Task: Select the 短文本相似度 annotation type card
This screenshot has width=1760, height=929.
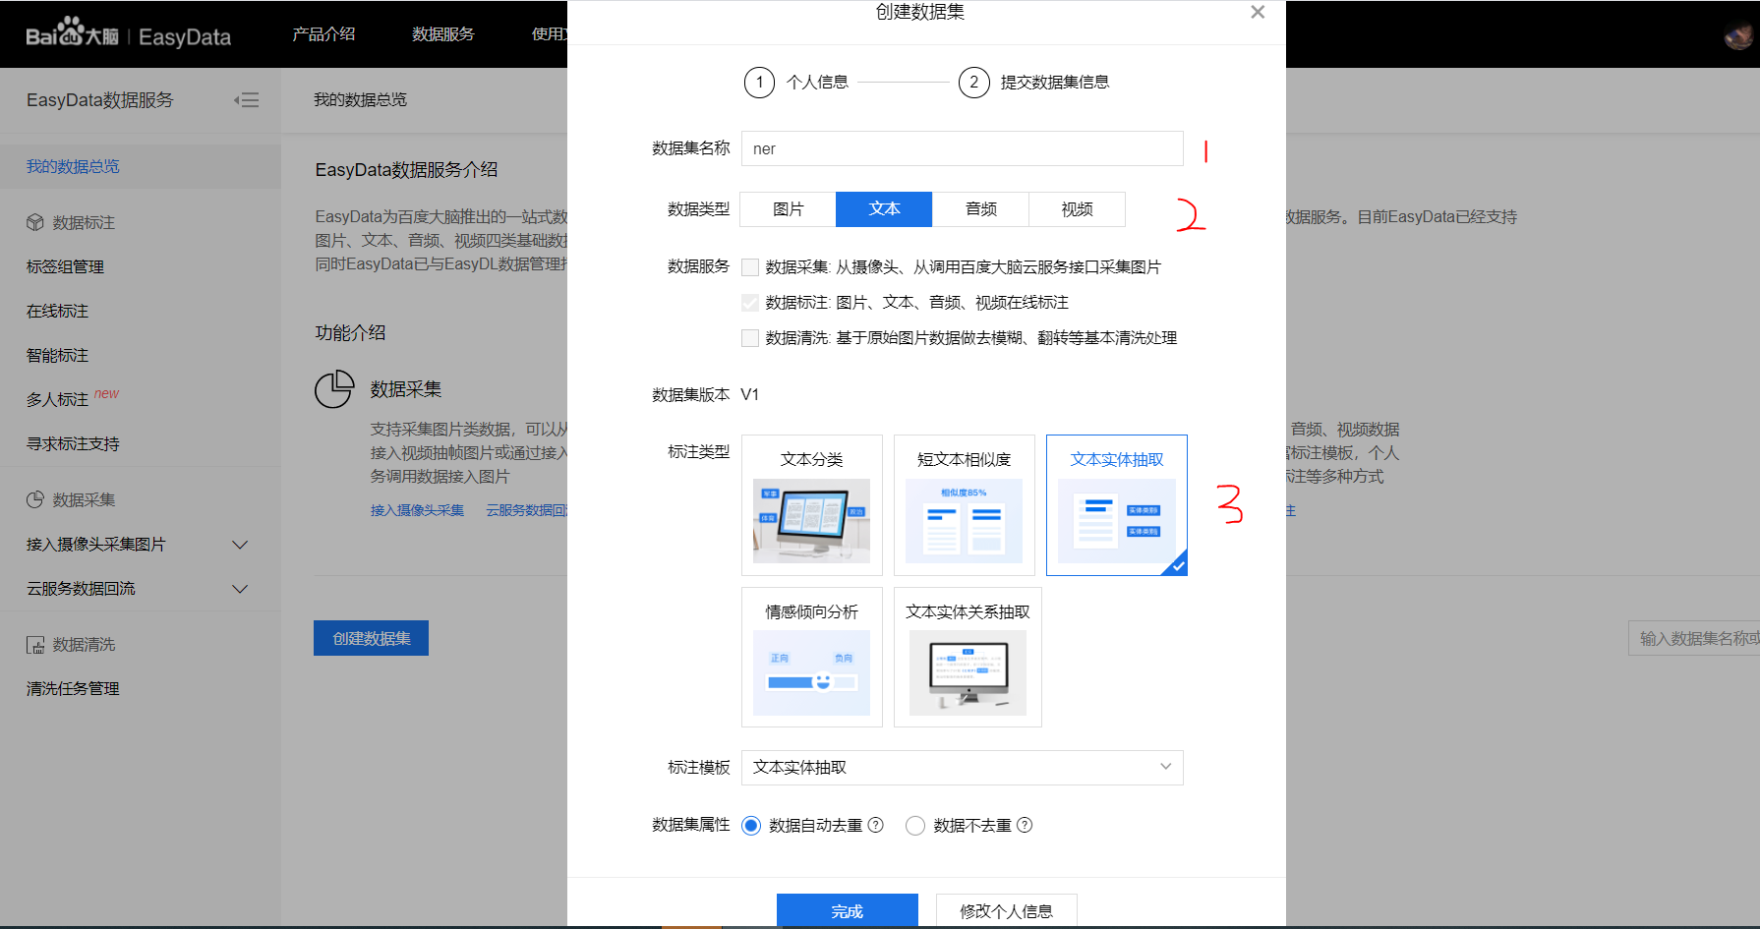Action: [965, 505]
